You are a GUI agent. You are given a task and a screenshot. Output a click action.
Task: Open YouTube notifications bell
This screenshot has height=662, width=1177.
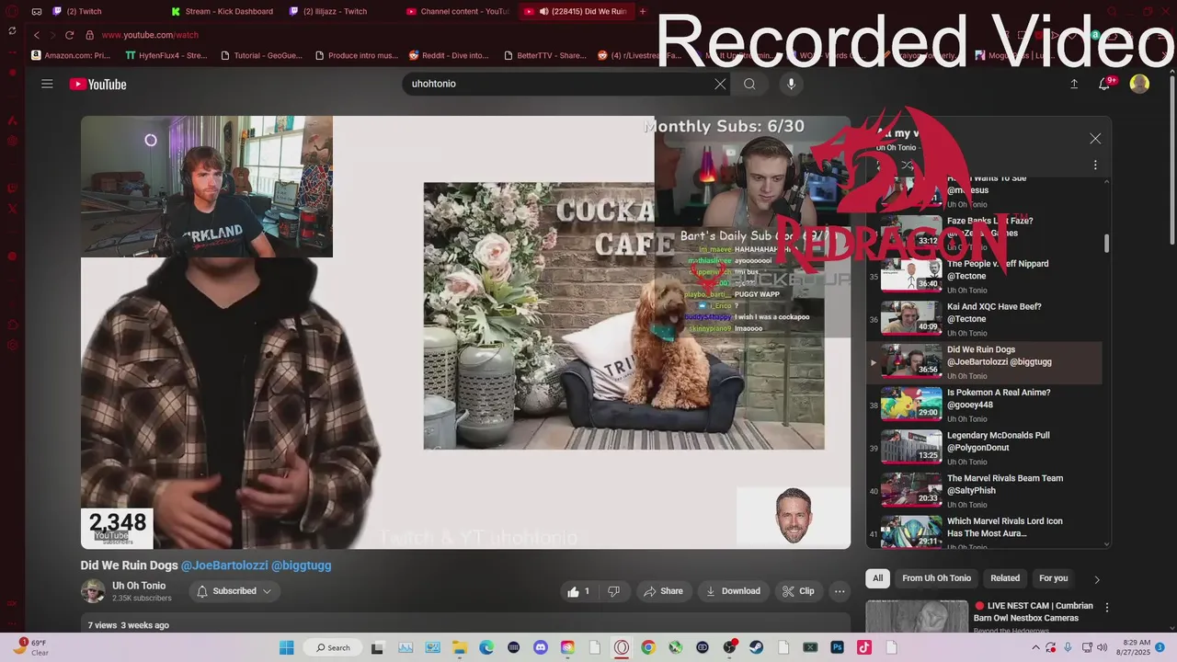pos(1106,84)
